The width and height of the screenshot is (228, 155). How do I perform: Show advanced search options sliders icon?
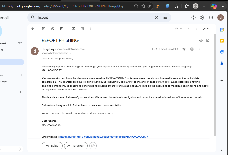click(165, 18)
